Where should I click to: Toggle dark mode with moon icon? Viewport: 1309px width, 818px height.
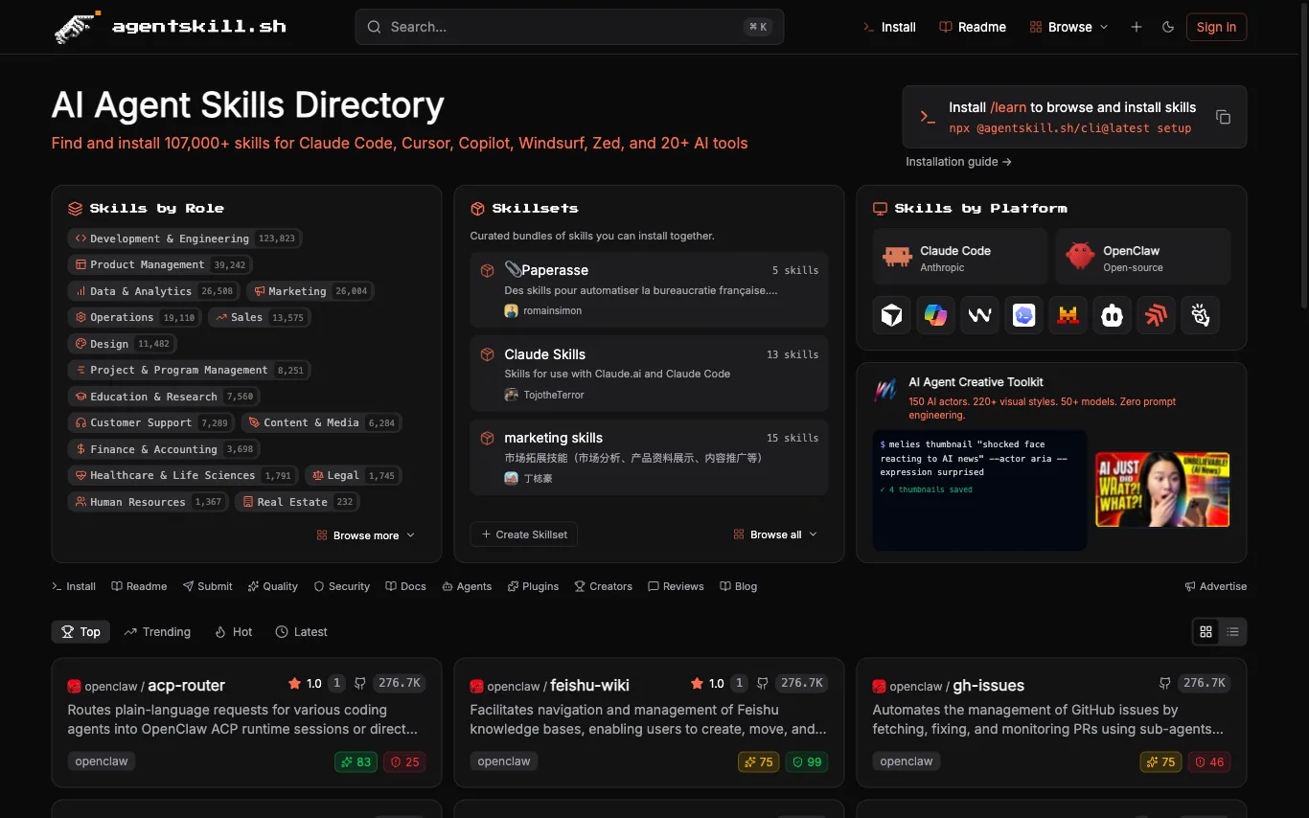(1167, 27)
